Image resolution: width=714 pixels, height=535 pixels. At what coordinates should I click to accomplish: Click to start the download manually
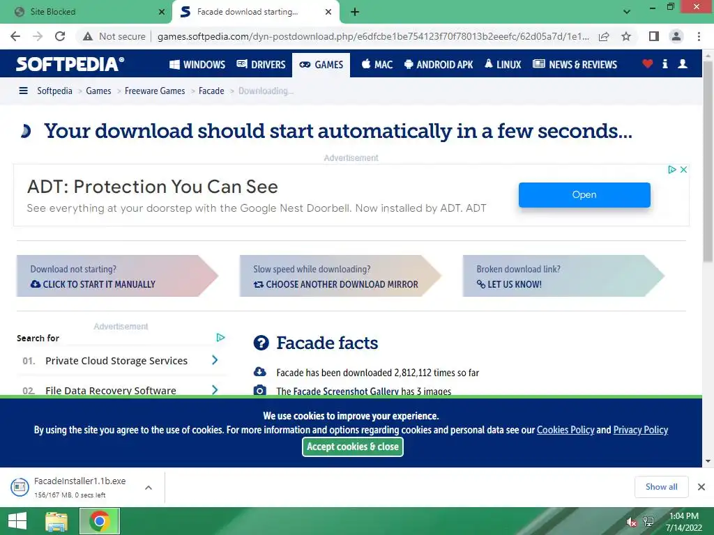(117, 276)
